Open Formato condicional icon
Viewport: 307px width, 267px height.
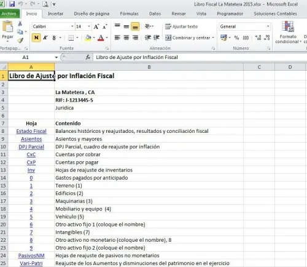click(288, 32)
